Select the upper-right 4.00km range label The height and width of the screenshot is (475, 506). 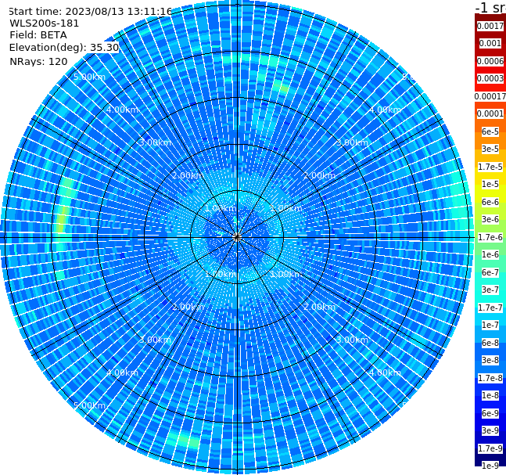pos(385,110)
